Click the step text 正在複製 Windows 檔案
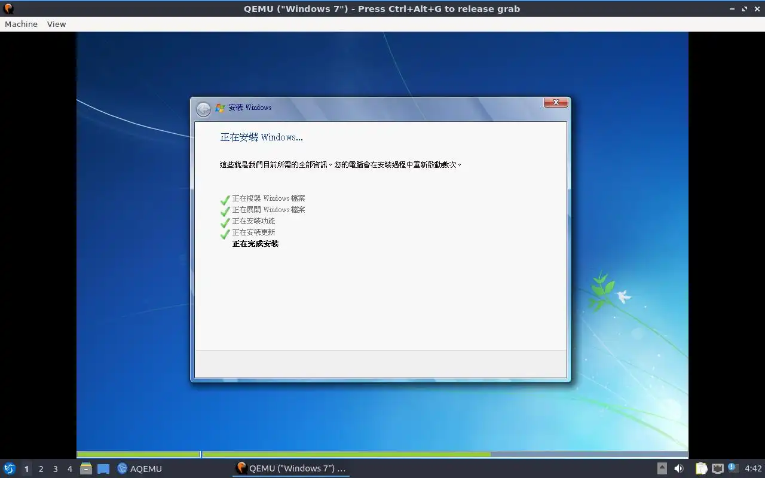Screen dimensions: 765x478 [x=268, y=198]
